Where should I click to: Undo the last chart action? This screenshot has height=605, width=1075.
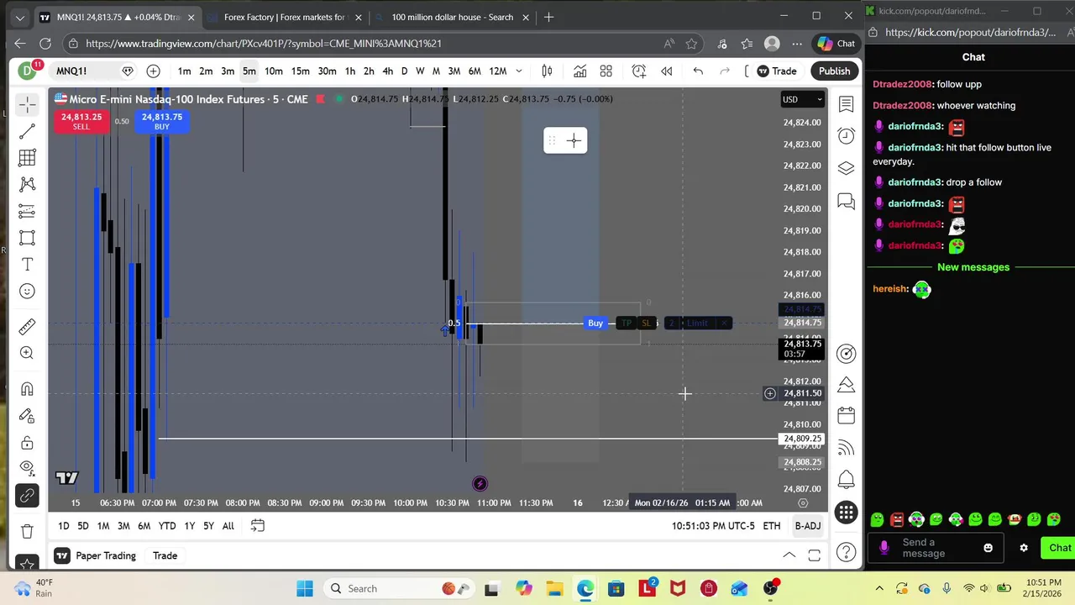click(x=698, y=71)
